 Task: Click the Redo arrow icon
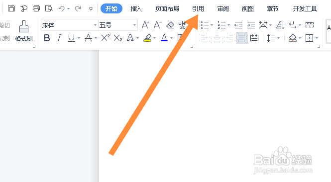coord(78,8)
